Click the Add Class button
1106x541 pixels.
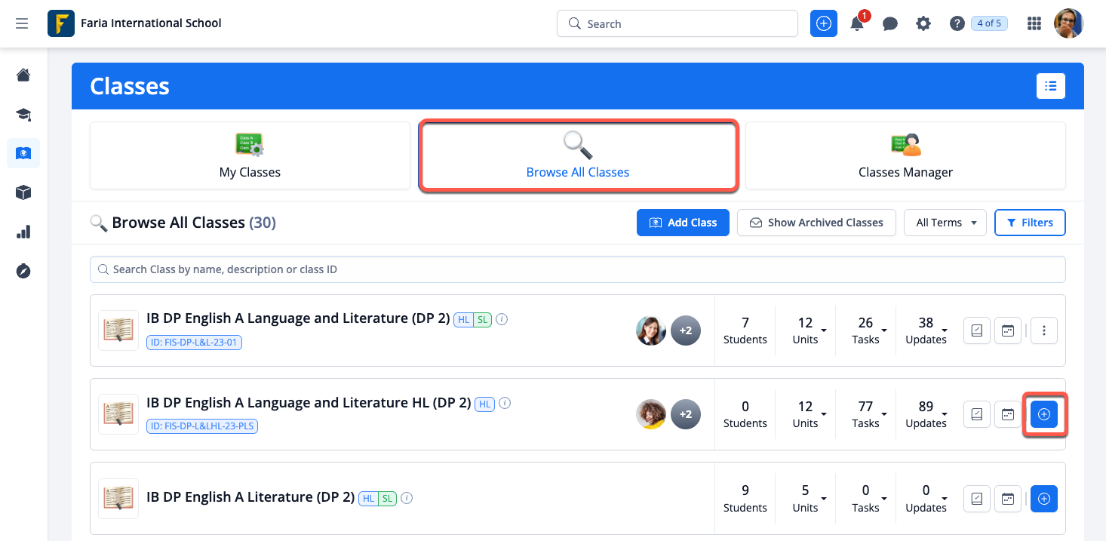[683, 223]
